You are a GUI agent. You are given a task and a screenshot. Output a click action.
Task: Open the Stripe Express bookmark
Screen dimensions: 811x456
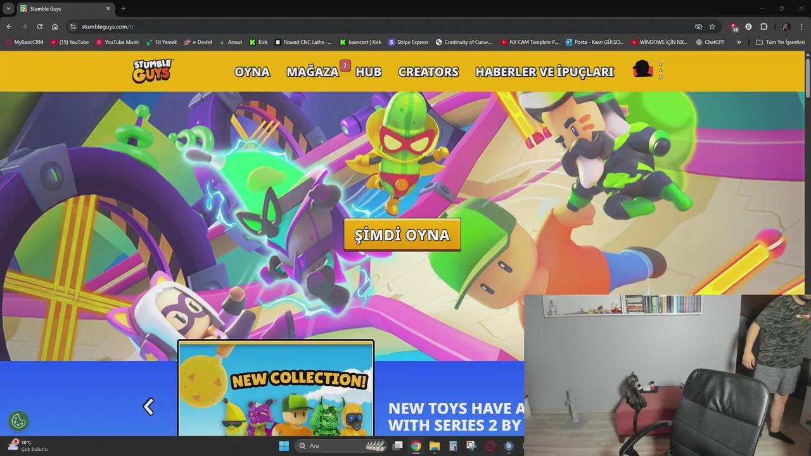click(408, 42)
